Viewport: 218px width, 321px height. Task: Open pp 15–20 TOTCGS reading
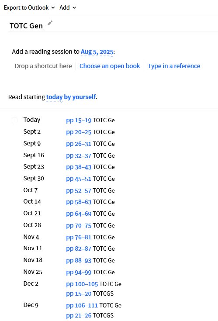pyautogui.click(x=79, y=294)
